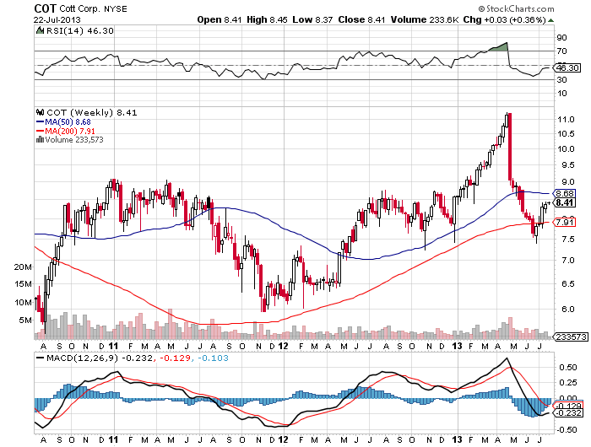Click the volume bars icon in the legend

40,140
